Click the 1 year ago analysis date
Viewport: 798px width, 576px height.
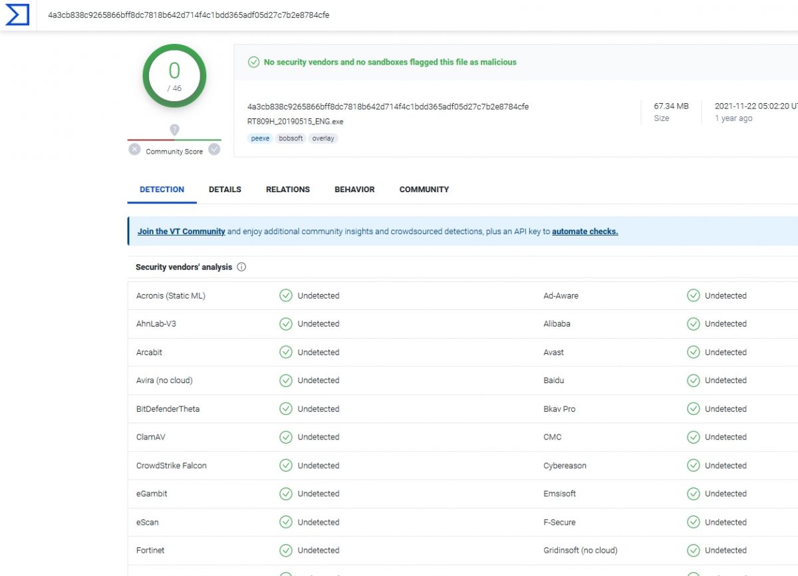[733, 118]
